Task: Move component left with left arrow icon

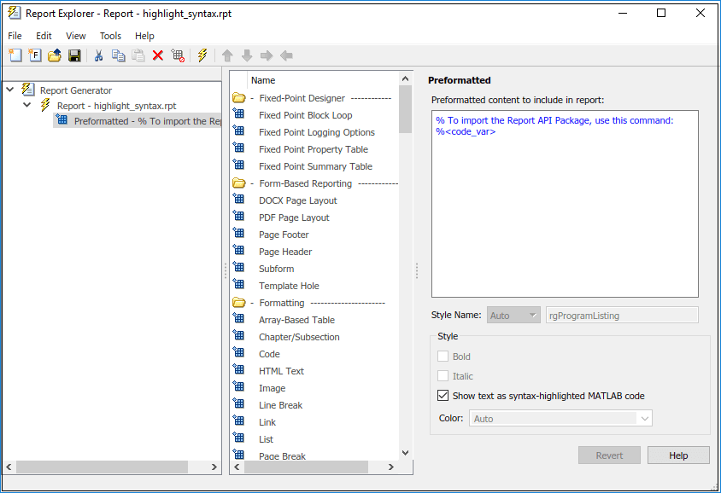Action: (286, 55)
